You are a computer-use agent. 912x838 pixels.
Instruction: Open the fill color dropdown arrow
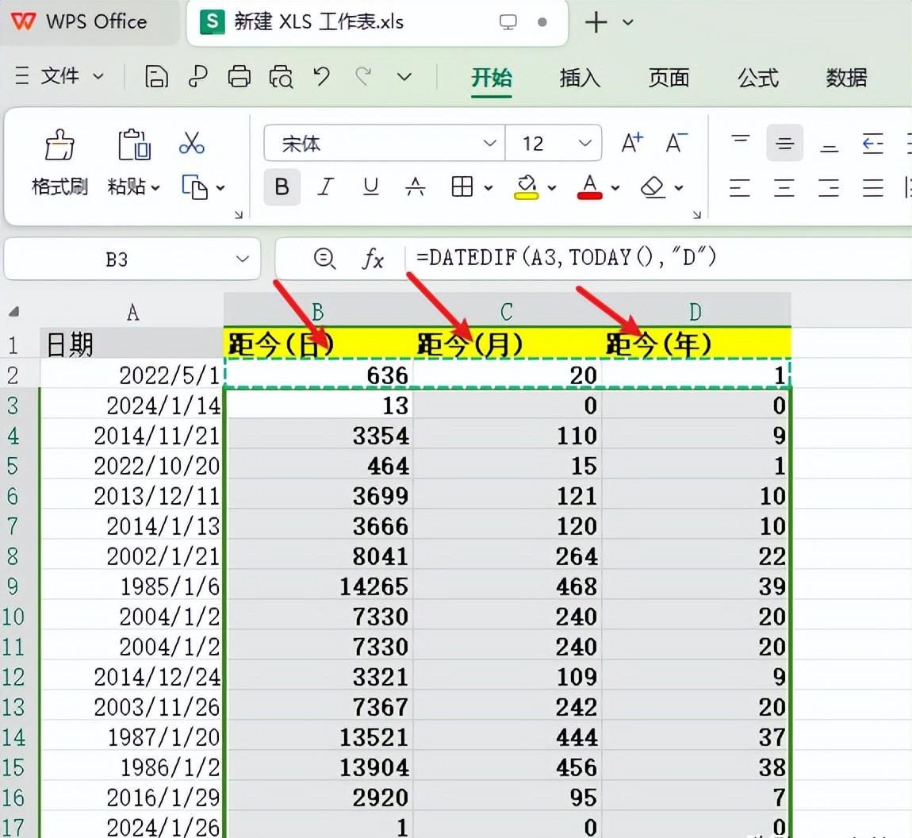[551, 187]
